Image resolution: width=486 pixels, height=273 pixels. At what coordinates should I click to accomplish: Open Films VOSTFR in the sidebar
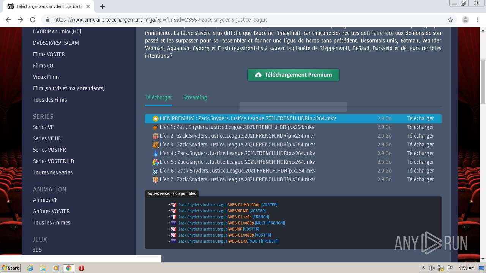coord(49,54)
